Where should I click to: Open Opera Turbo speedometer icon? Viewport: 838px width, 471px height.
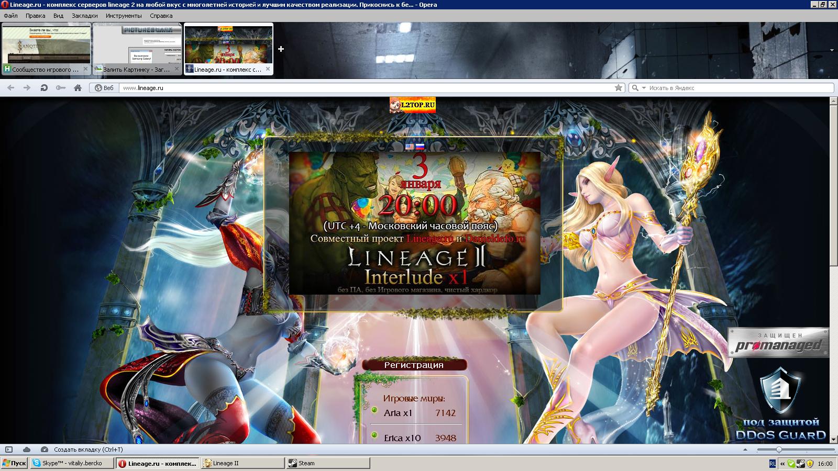[45, 450]
